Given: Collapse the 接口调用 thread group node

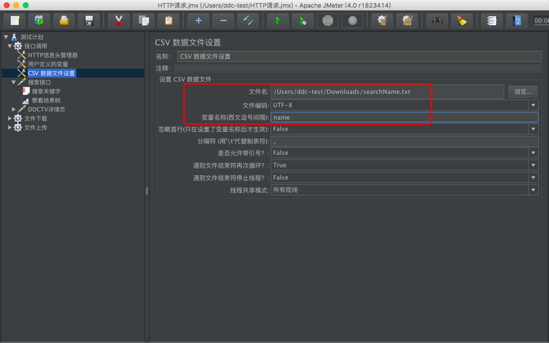Looking at the screenshot, I should coord(10,46).
